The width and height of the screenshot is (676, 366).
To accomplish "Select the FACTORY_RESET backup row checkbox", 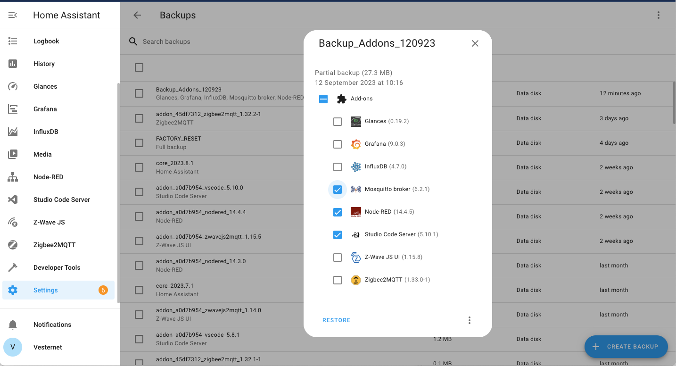I will [x=139, y=143].
